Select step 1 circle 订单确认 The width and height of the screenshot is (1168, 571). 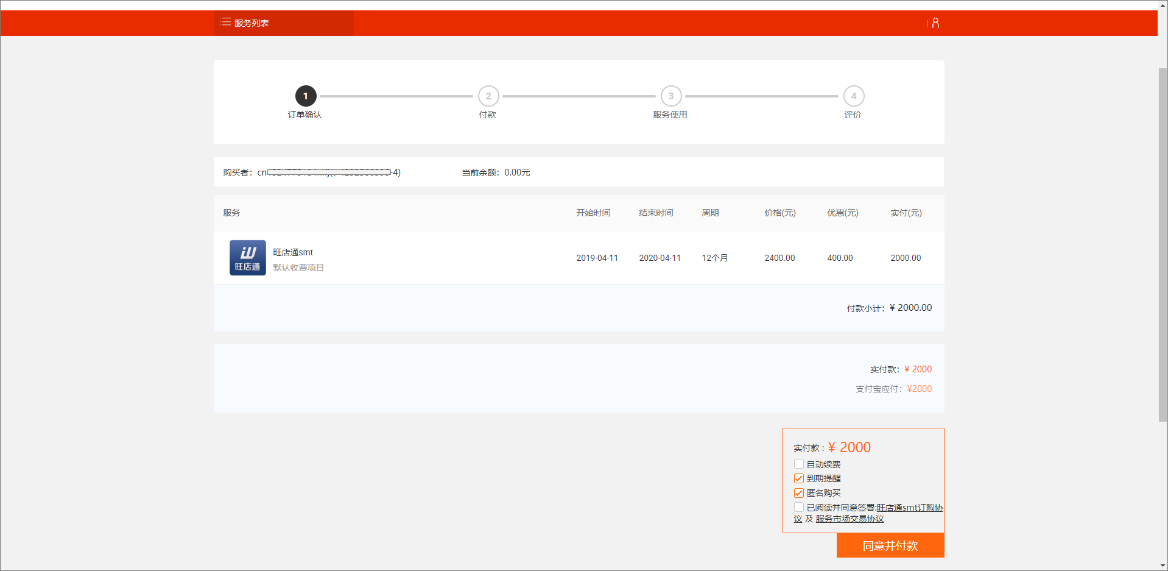306,96
